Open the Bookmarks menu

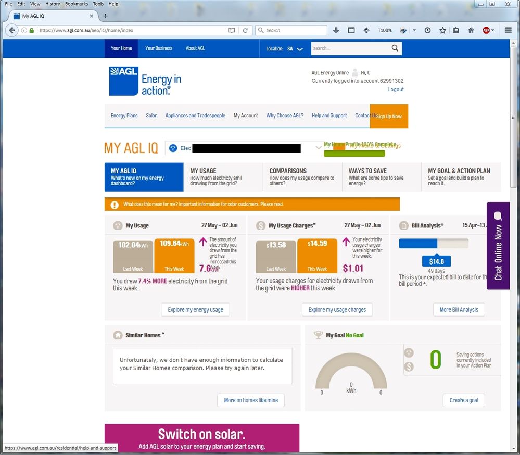point(77,4)
